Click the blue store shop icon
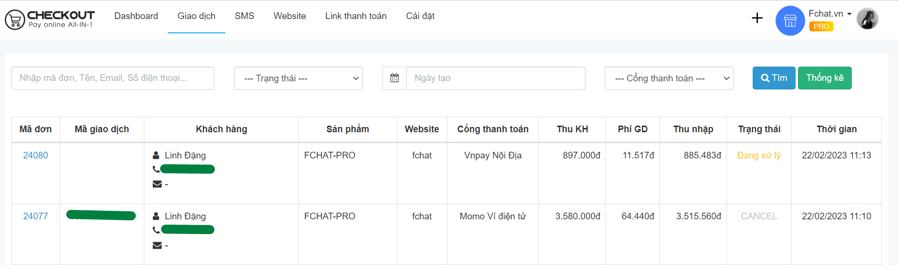This screenshot has width=898, height=265. tap(790, 20)
